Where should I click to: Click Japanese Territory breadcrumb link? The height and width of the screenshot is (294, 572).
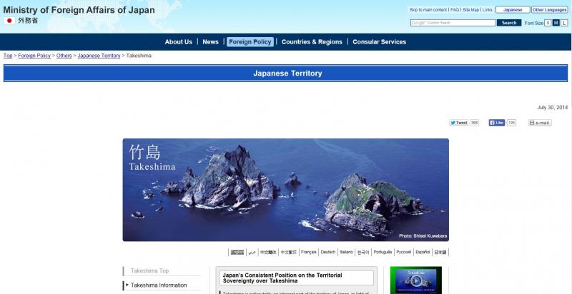point(99,56)
